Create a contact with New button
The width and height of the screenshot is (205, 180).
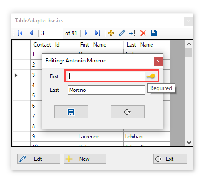click(x=85, y=159)
